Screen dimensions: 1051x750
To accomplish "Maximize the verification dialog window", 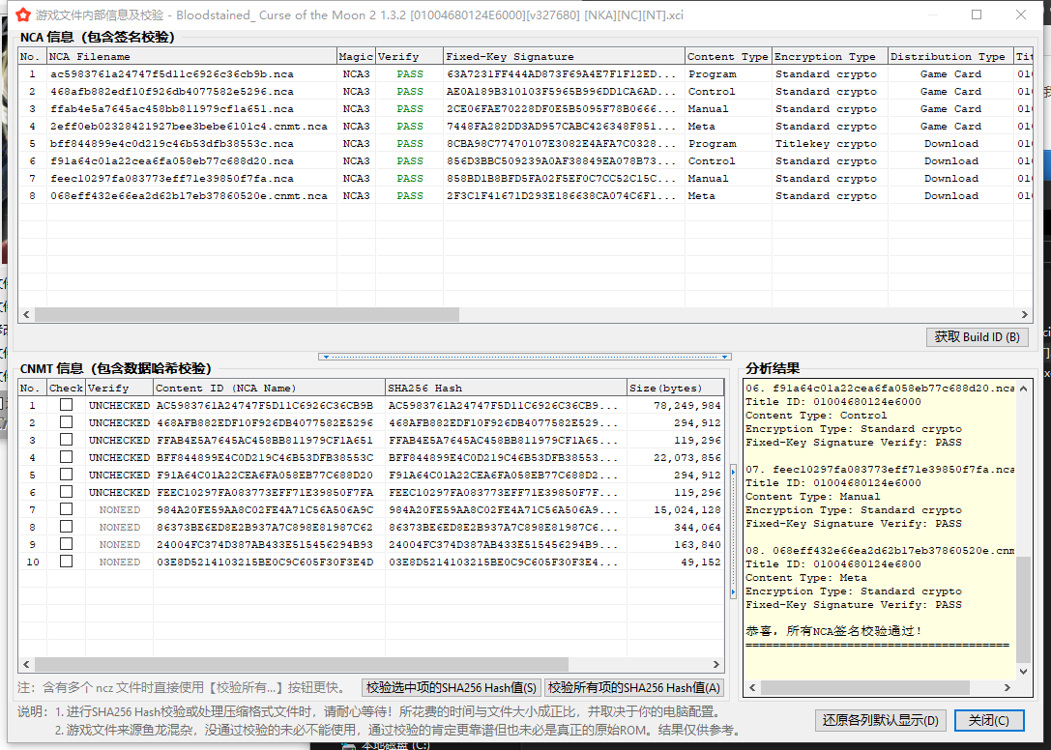I will [x=977, y=15].
